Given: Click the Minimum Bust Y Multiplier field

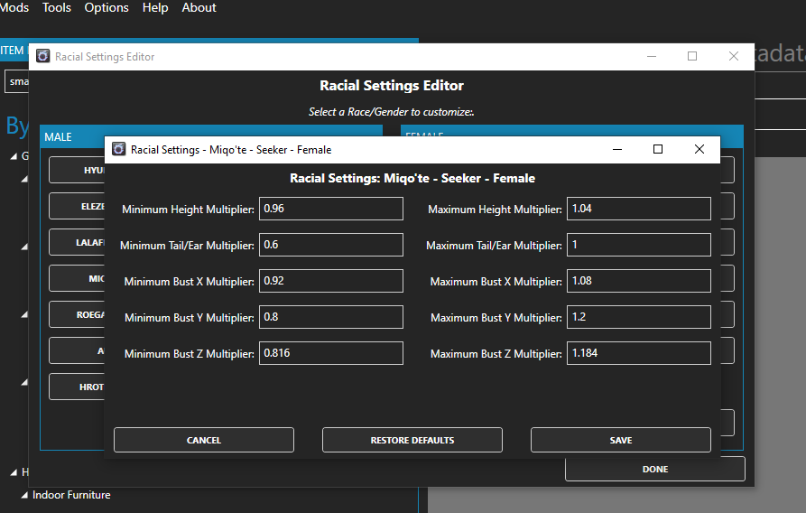Looking at the screenshot, I should coord(331,316).
